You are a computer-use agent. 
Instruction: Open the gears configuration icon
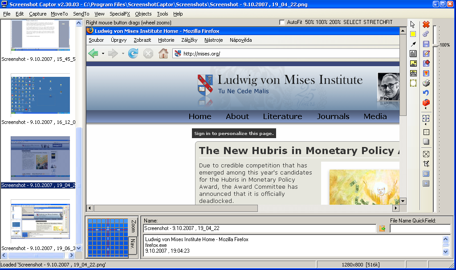(x=426, y=34)
